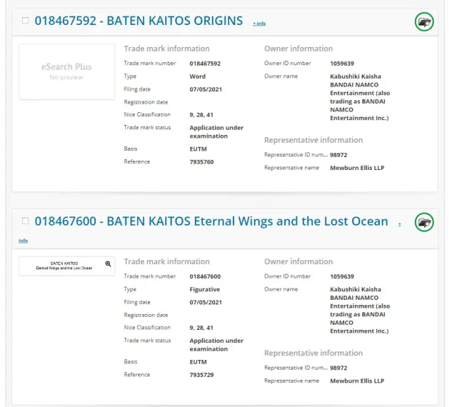Screen dimensions: 457x407
Task: Select reference value 7935760
Action: tap(201, 162)
